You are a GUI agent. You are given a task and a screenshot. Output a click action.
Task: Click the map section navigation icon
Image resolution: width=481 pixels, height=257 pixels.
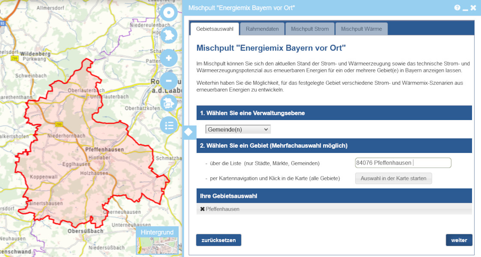coord(169,103)
